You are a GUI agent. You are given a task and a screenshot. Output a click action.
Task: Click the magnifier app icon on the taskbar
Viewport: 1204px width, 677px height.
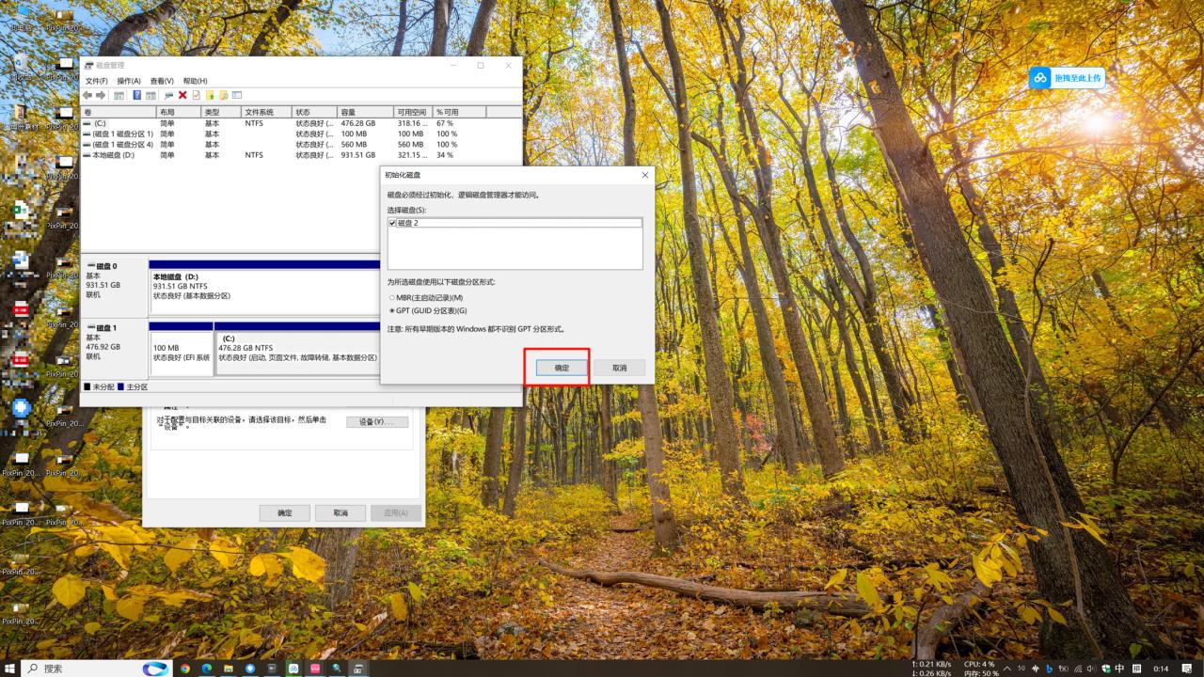(337, 669)
